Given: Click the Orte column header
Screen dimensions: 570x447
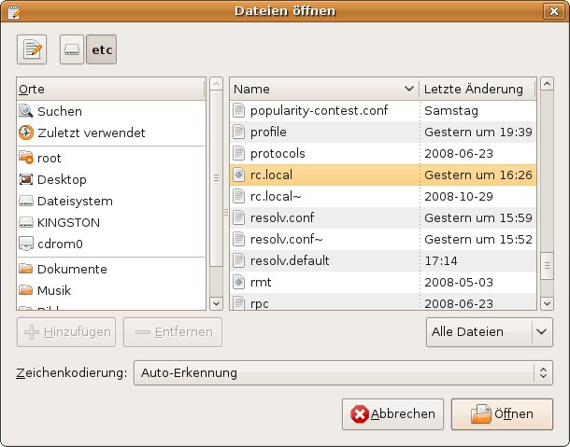Looking at the screenshot, I should [x=110, y=89].
